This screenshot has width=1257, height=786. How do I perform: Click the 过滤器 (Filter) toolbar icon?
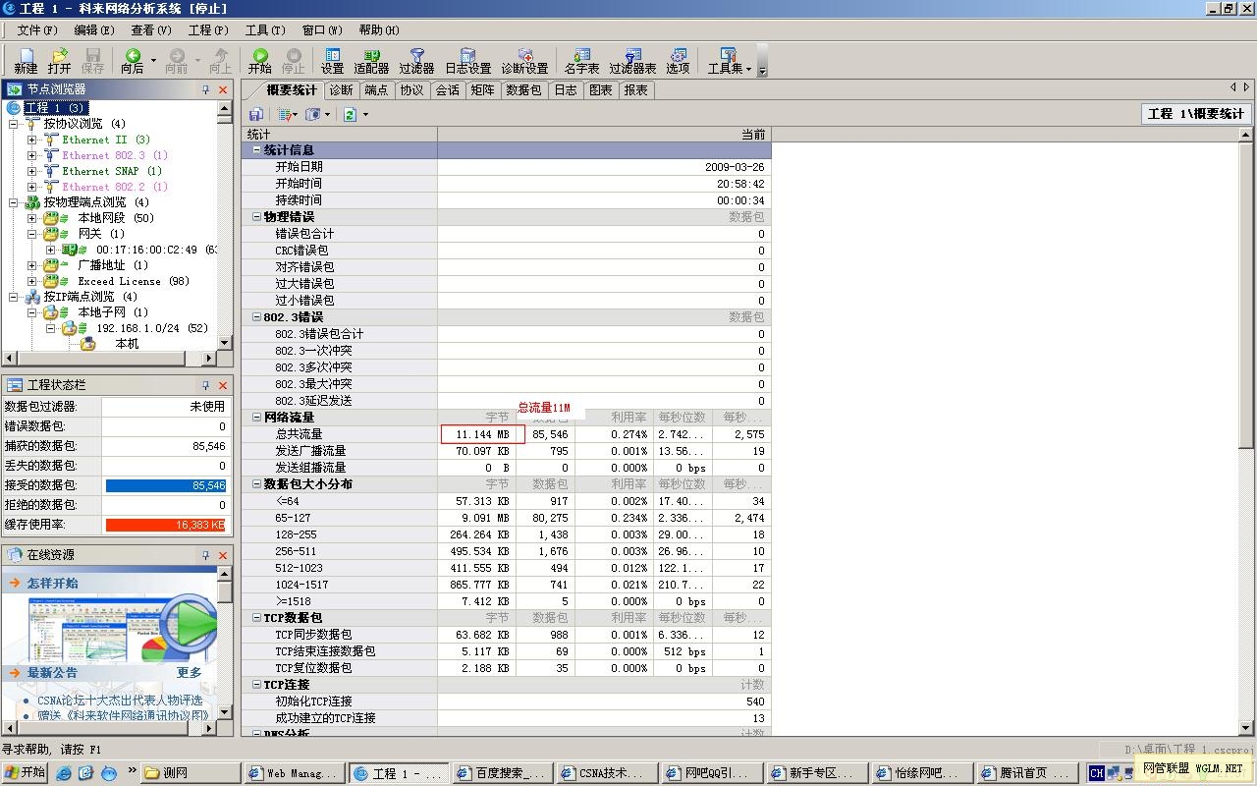(416, 61)
